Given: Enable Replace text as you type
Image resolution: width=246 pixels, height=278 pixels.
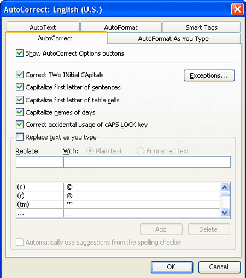Looking at the screenshot, I should tap(20, 137).
